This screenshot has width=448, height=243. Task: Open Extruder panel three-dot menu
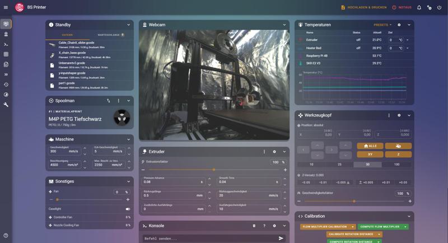click(264, 152)
